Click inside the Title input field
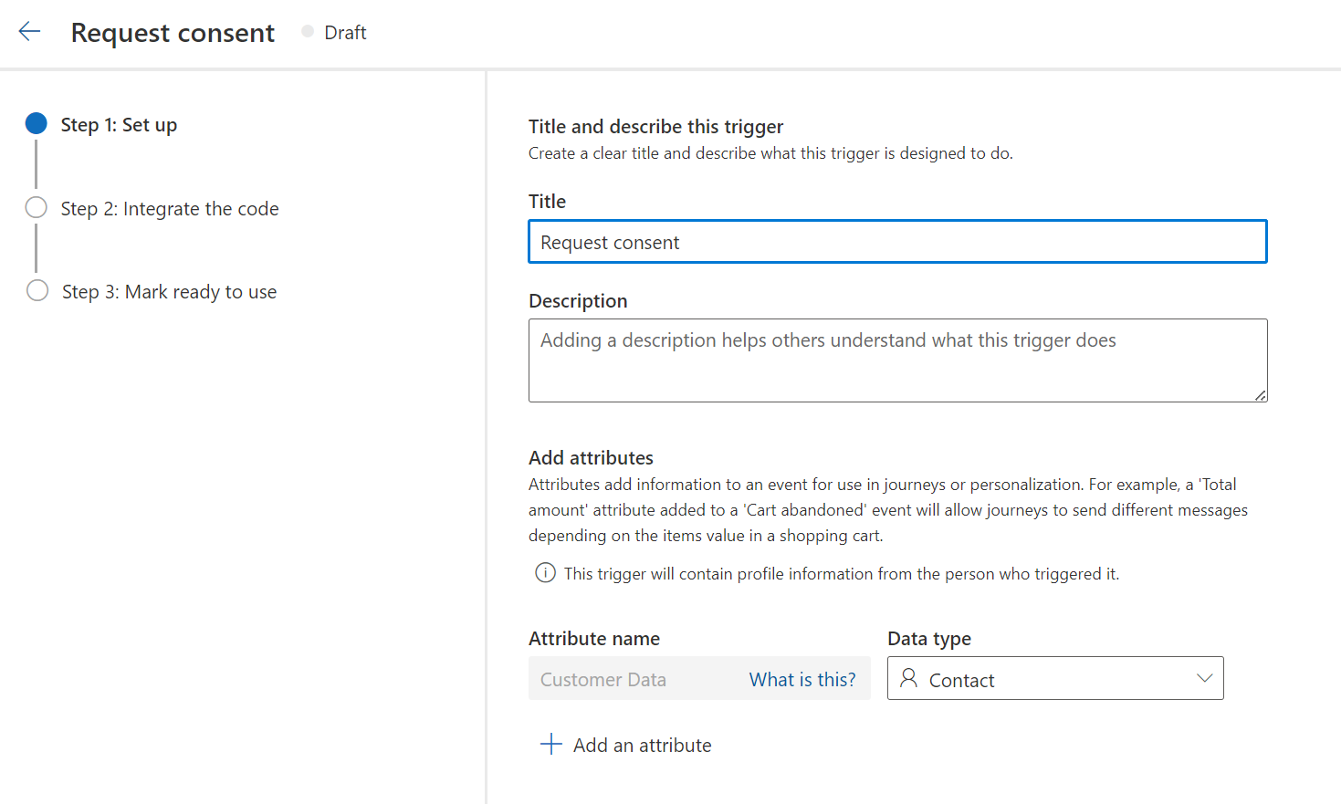This screenshot has height=804, width=1341. [897, 241]
